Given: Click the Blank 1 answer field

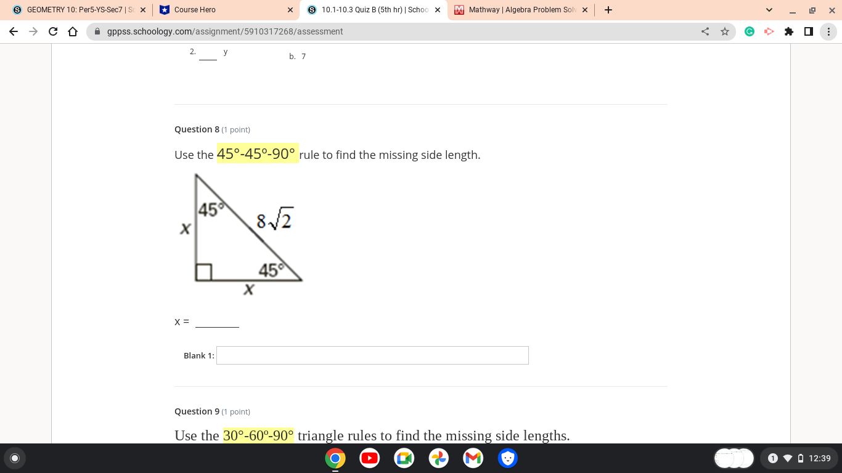Looking at the screenshot, I should point(372,355).
